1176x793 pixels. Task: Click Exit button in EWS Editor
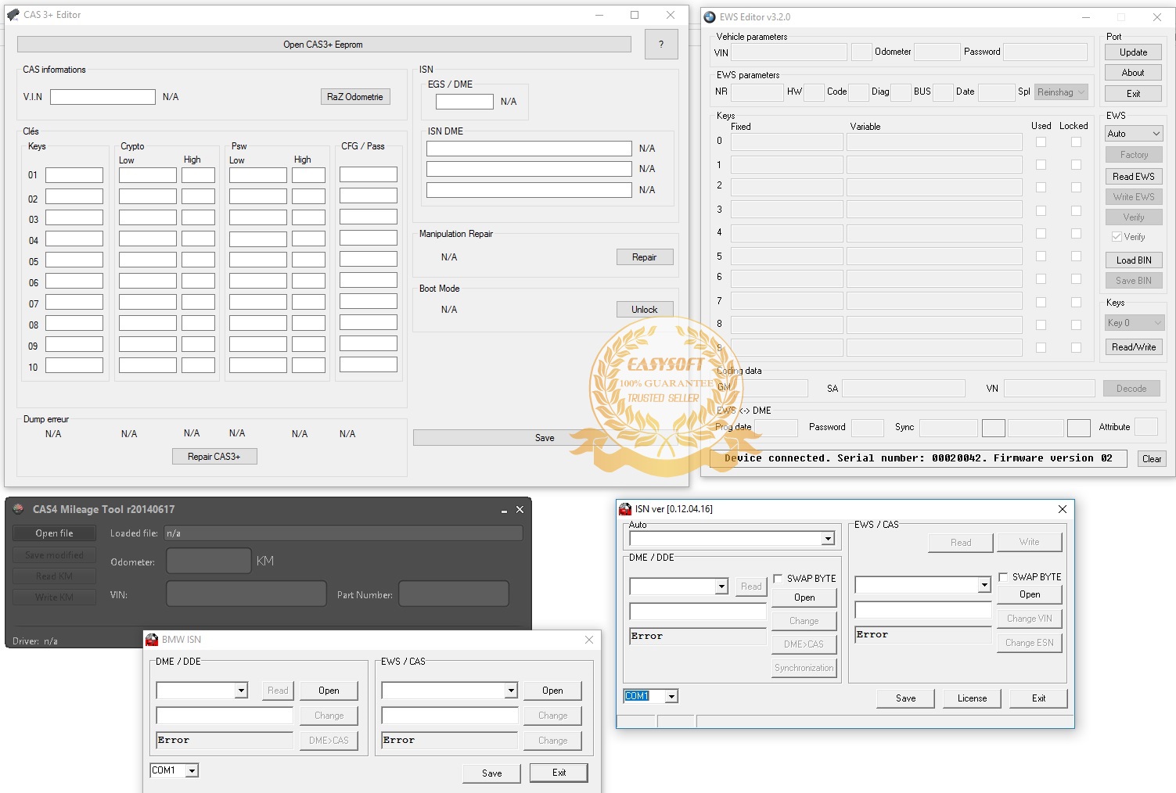(1133, 94)
